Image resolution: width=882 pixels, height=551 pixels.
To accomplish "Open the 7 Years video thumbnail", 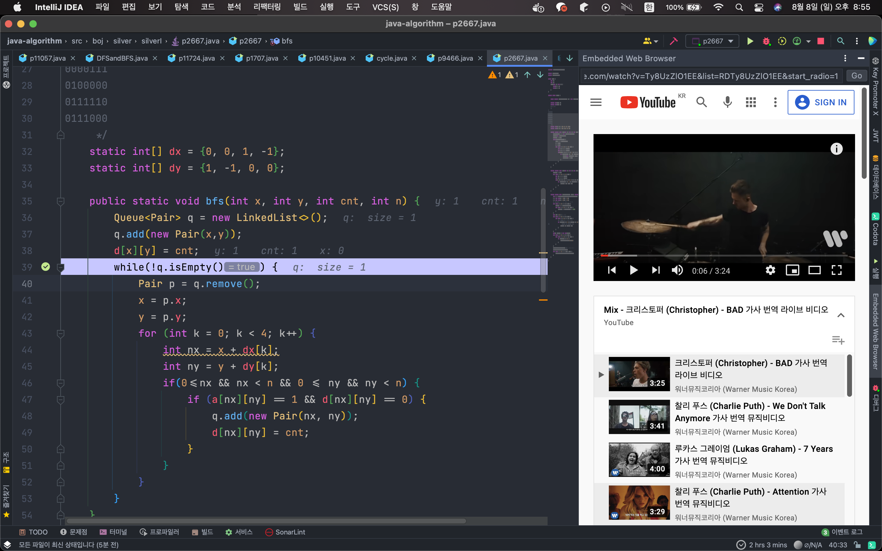I will click(x=639, y=459).
